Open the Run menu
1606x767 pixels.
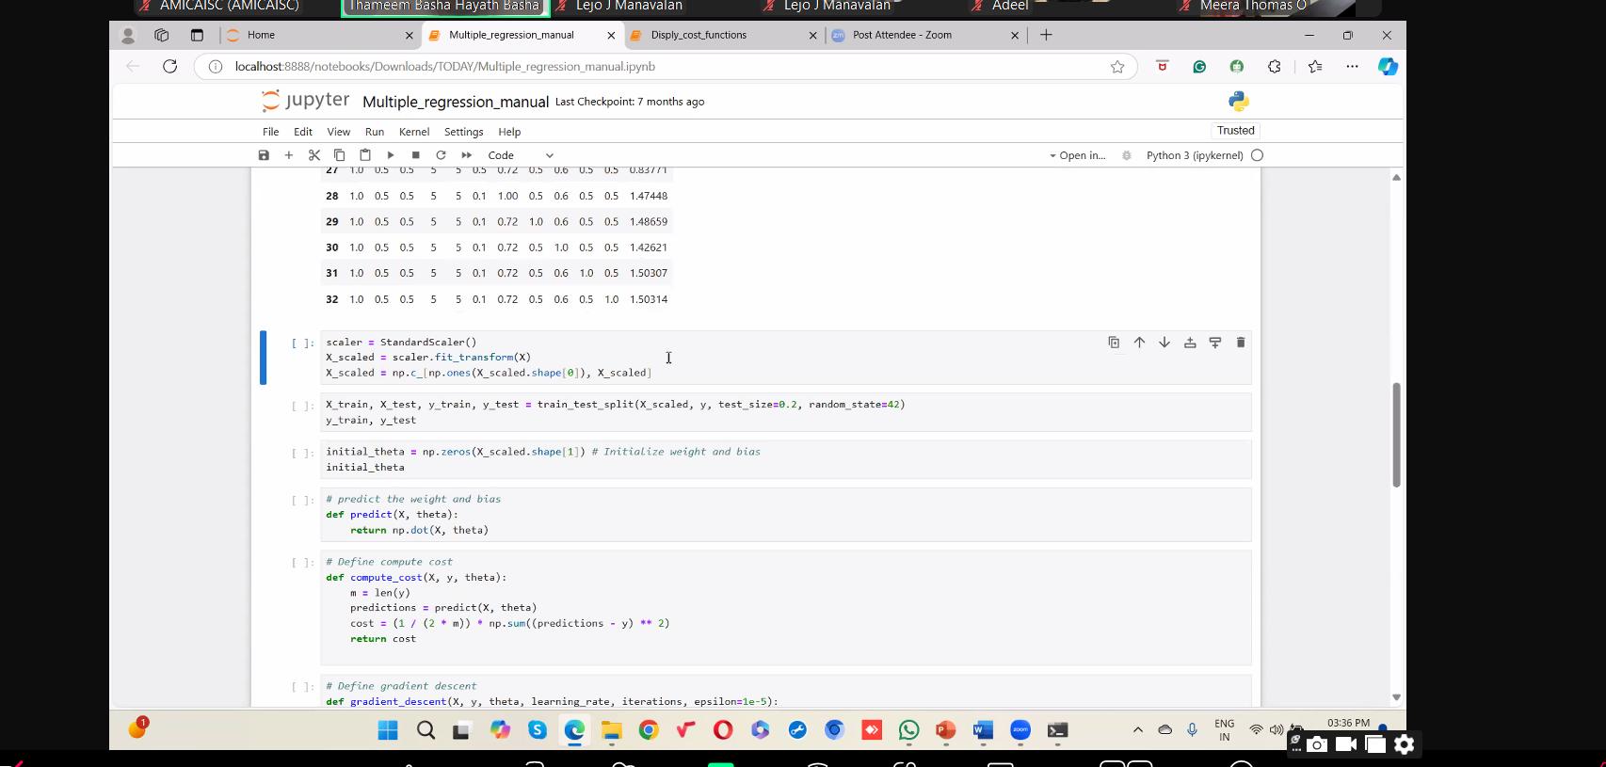(x=375, y=132)
